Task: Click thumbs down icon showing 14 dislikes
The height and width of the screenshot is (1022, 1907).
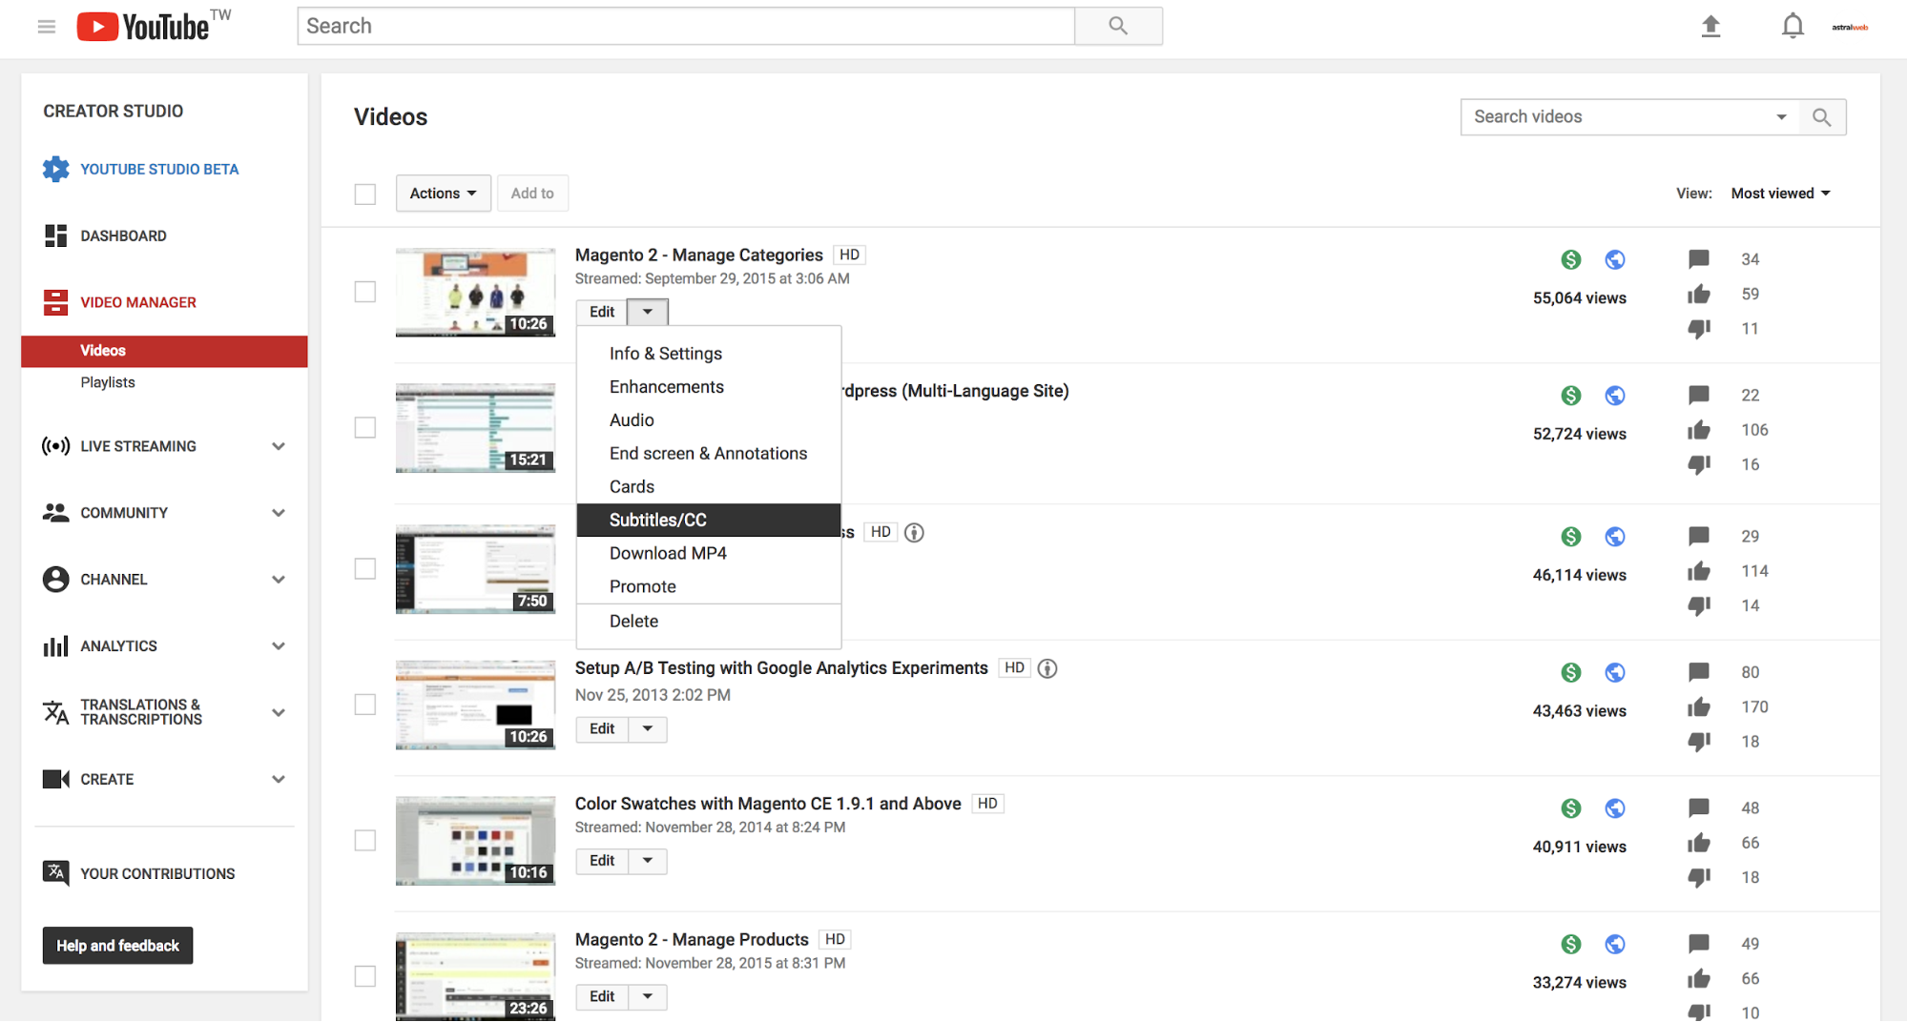Action: (1699, 605)
